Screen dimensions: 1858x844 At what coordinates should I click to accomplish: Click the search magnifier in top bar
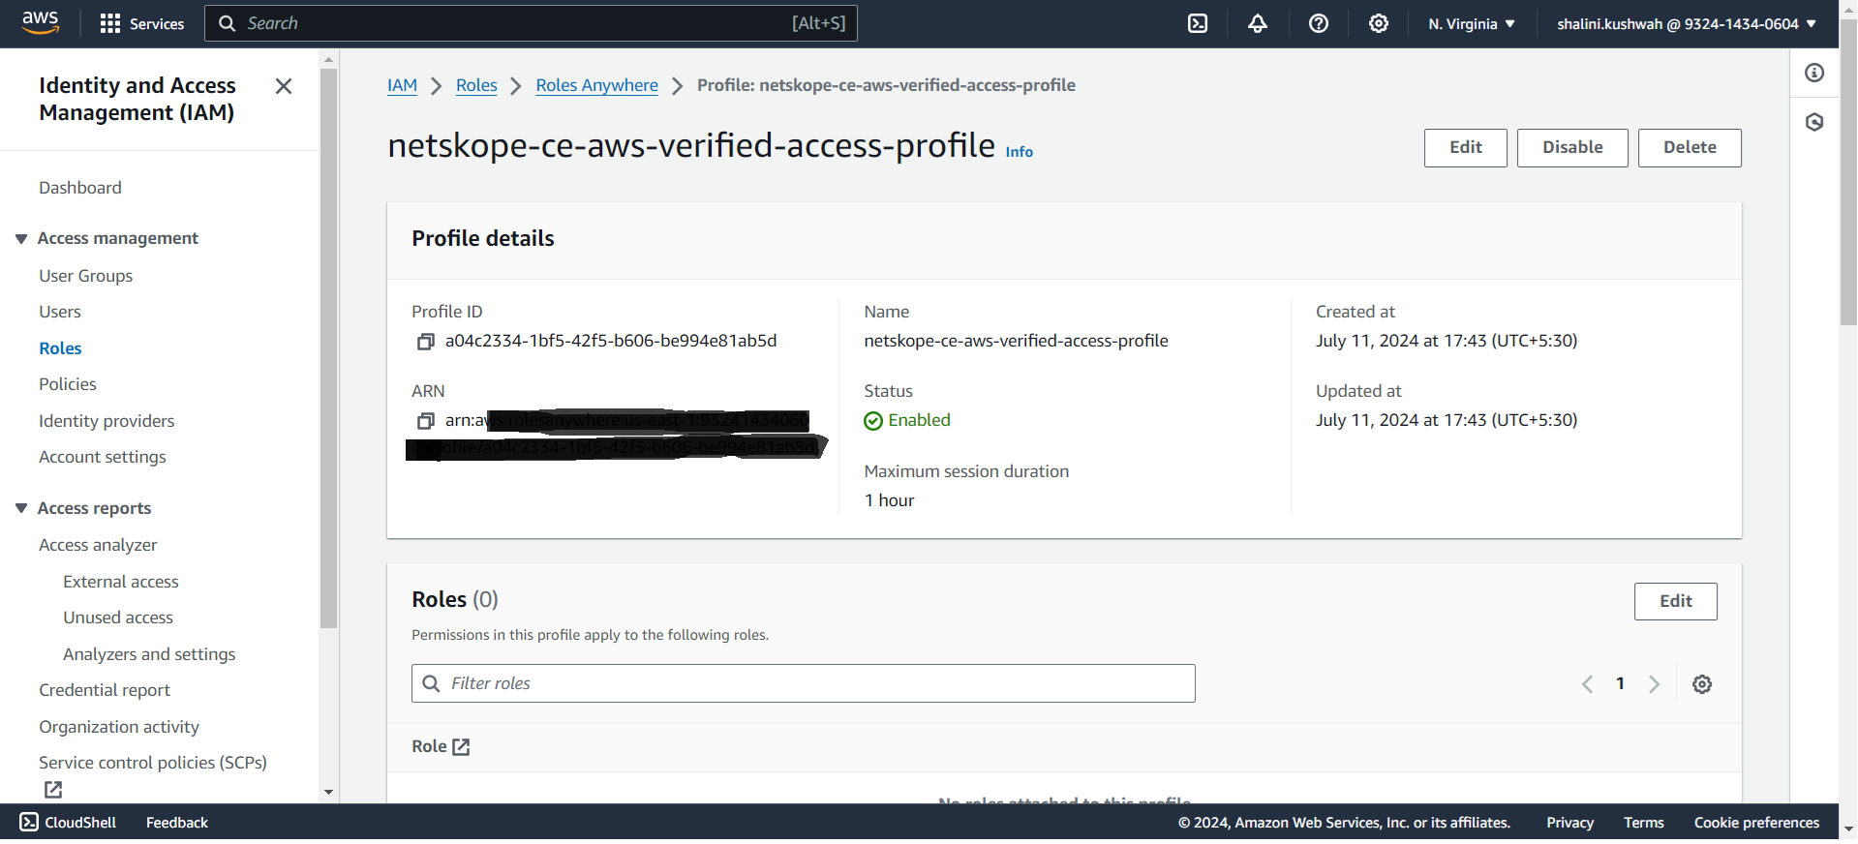click(x=227, y=23)
